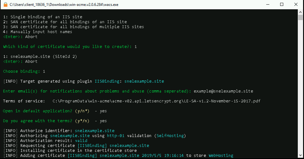Minimize the wacs.exe console window

268,4
